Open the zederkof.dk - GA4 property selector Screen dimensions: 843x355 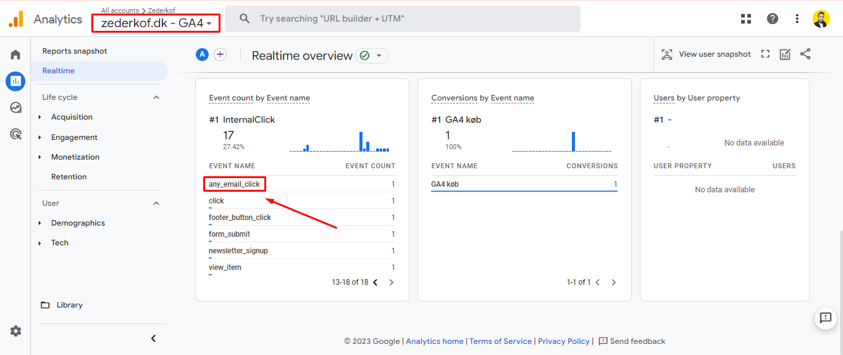point(156,23)
